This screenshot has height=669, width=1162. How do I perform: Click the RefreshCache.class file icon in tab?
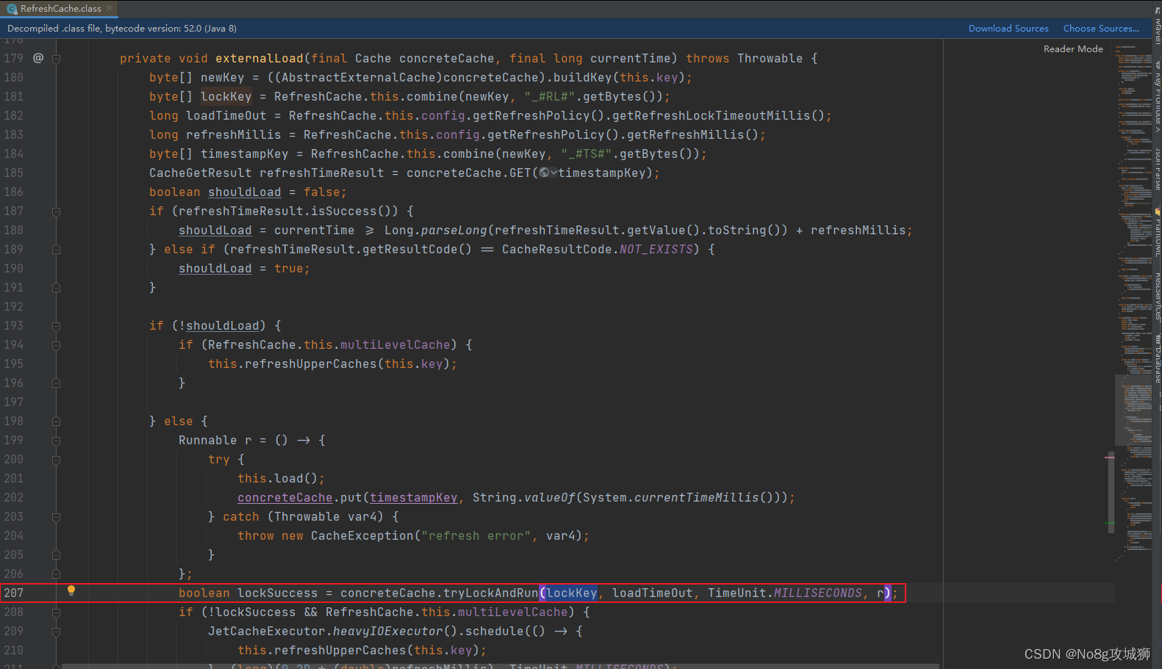[12, 9]
